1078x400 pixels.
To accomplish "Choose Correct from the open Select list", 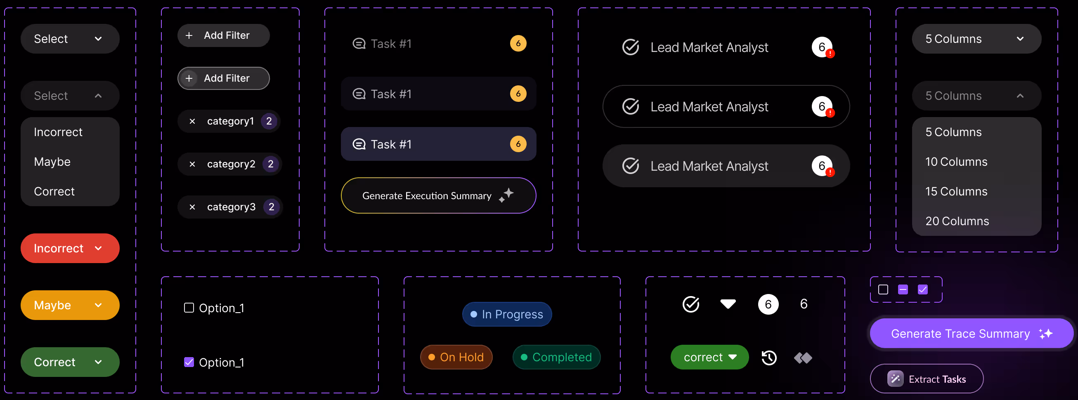I will (70, 191).
